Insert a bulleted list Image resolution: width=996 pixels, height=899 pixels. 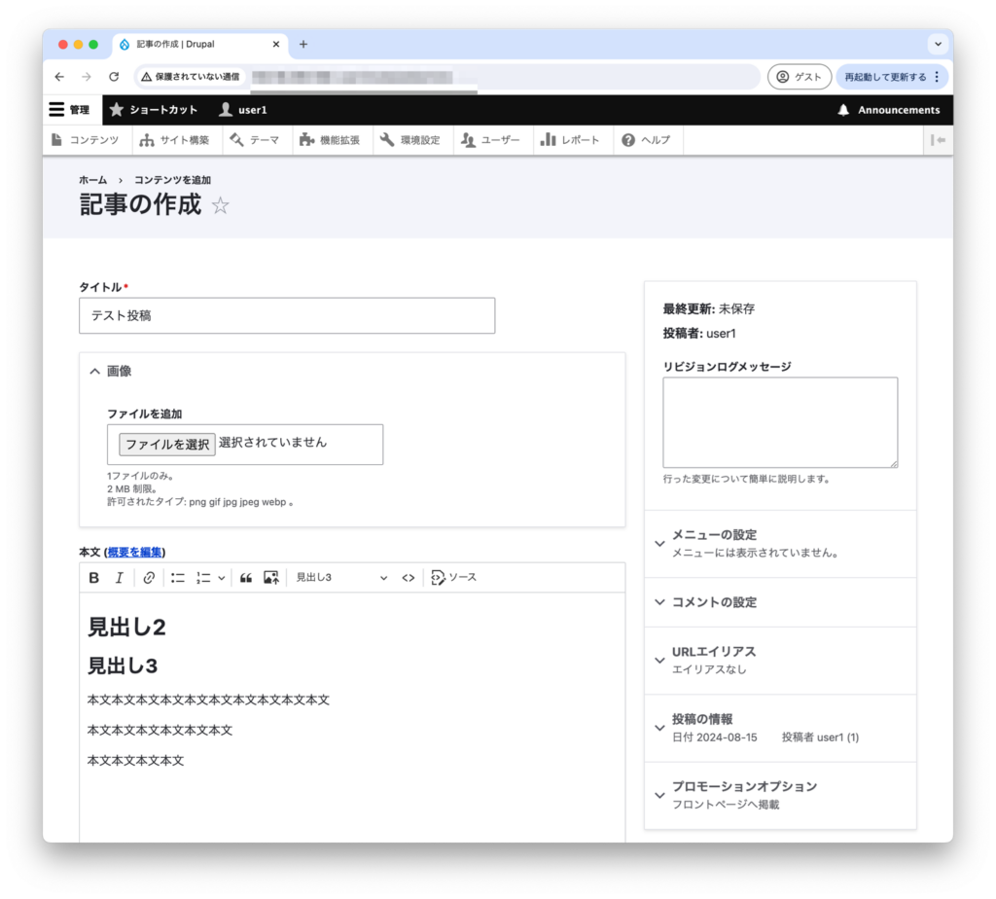(x=178, y=578)
